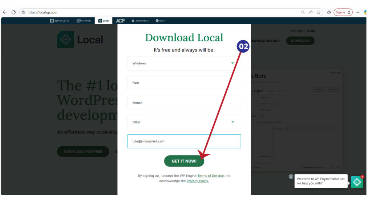372x209 pixels.
Task: Dismiss the WP Engine chat welcome message
Action: pos(291,177)
